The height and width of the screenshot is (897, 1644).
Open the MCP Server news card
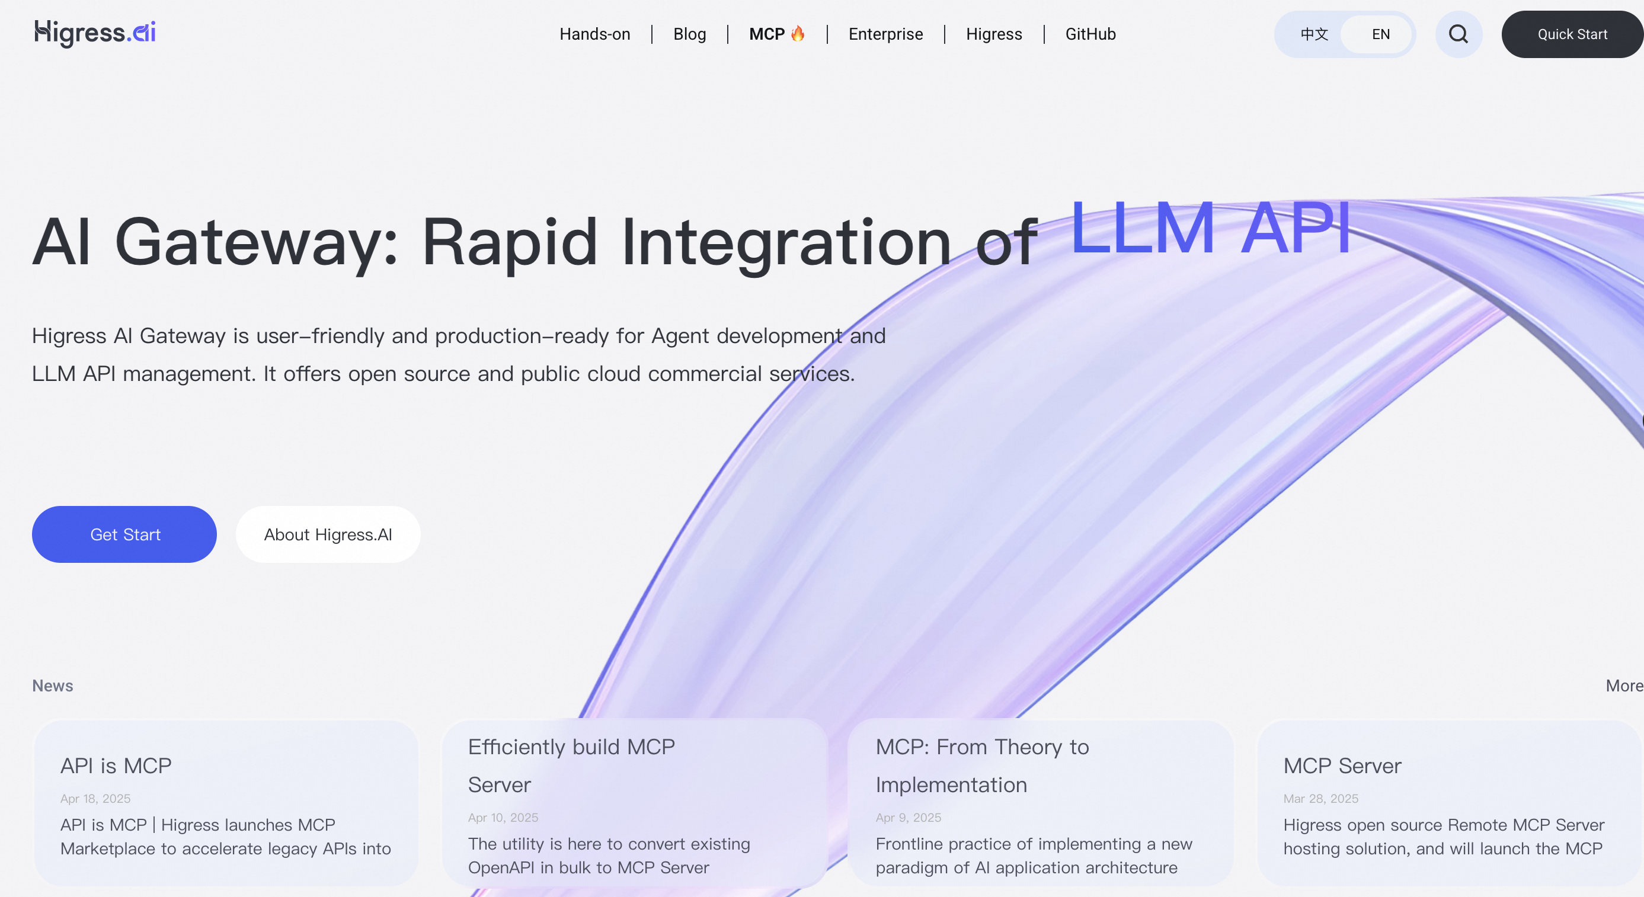(x=1448, y=804)
